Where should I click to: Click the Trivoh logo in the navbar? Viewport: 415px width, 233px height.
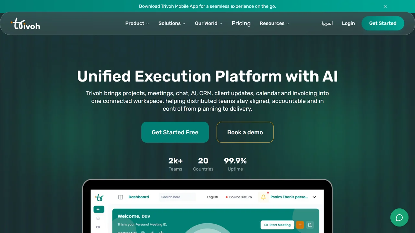click(x=25, y=24)
